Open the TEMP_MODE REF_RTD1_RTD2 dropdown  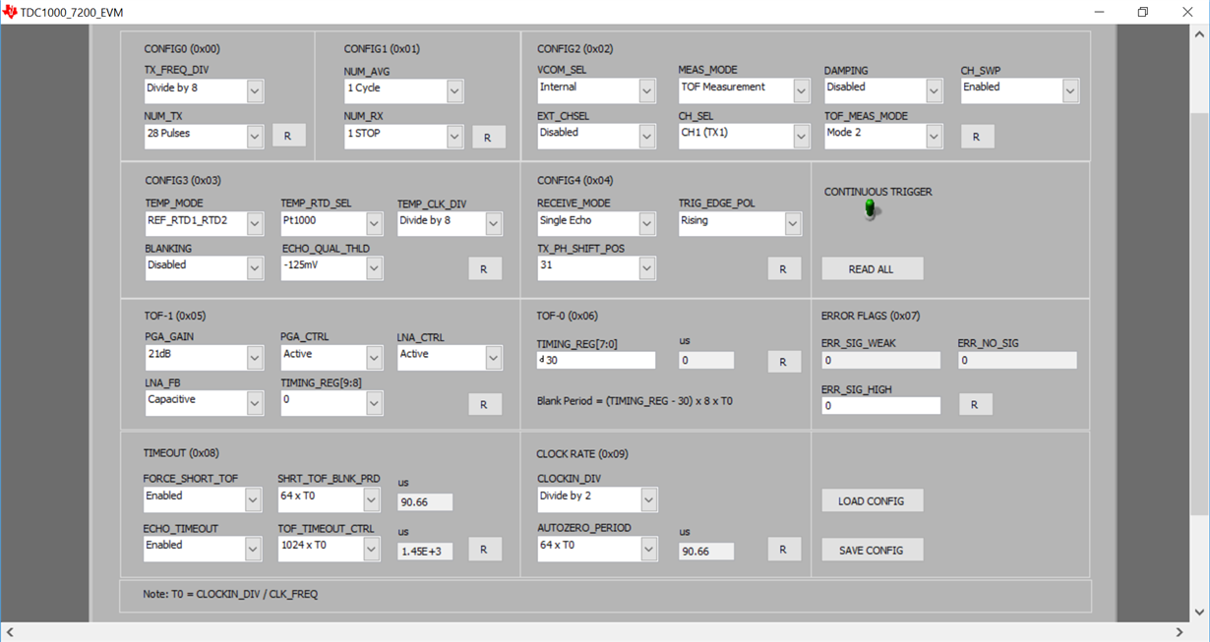point(205,223)
